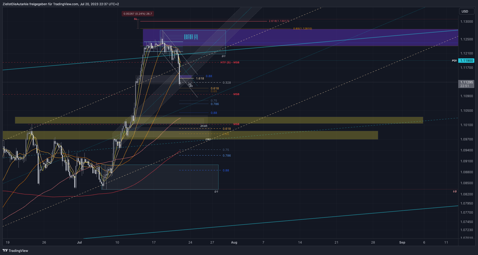Screen dimensions: 478x255
Task: Click the 3h4h timeframe label
Action: click(x=204, y=126)
